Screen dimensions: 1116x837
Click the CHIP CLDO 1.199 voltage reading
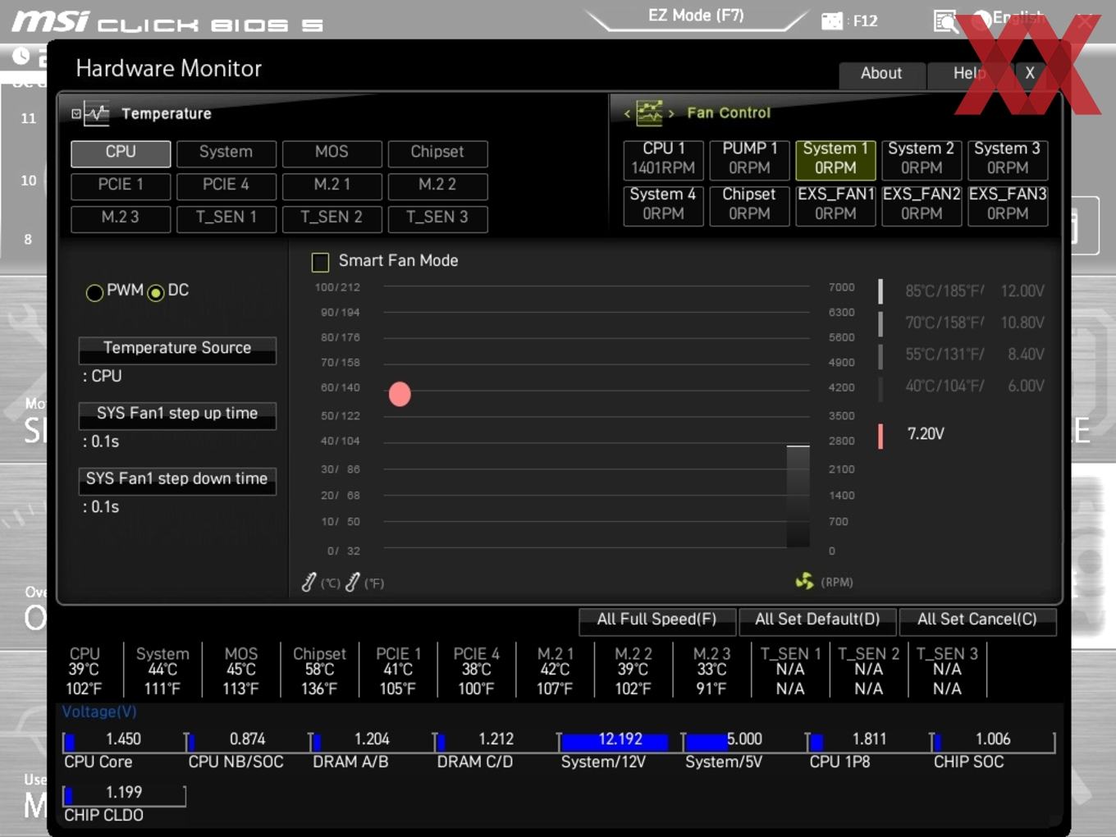pyautogui.click(x=124, y=794)
